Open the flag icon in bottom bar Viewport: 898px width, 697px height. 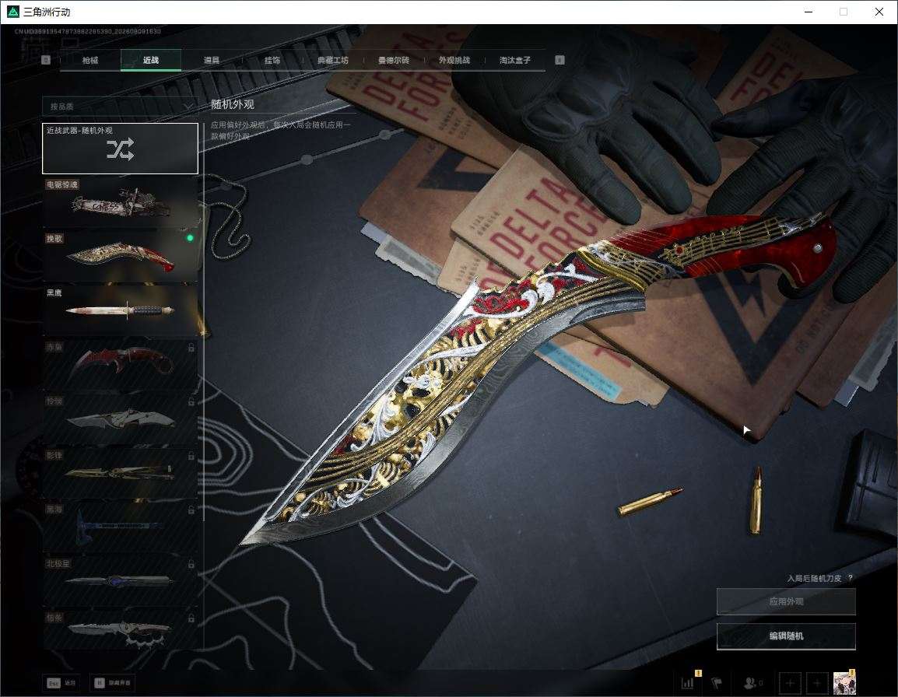click(717, 683)
